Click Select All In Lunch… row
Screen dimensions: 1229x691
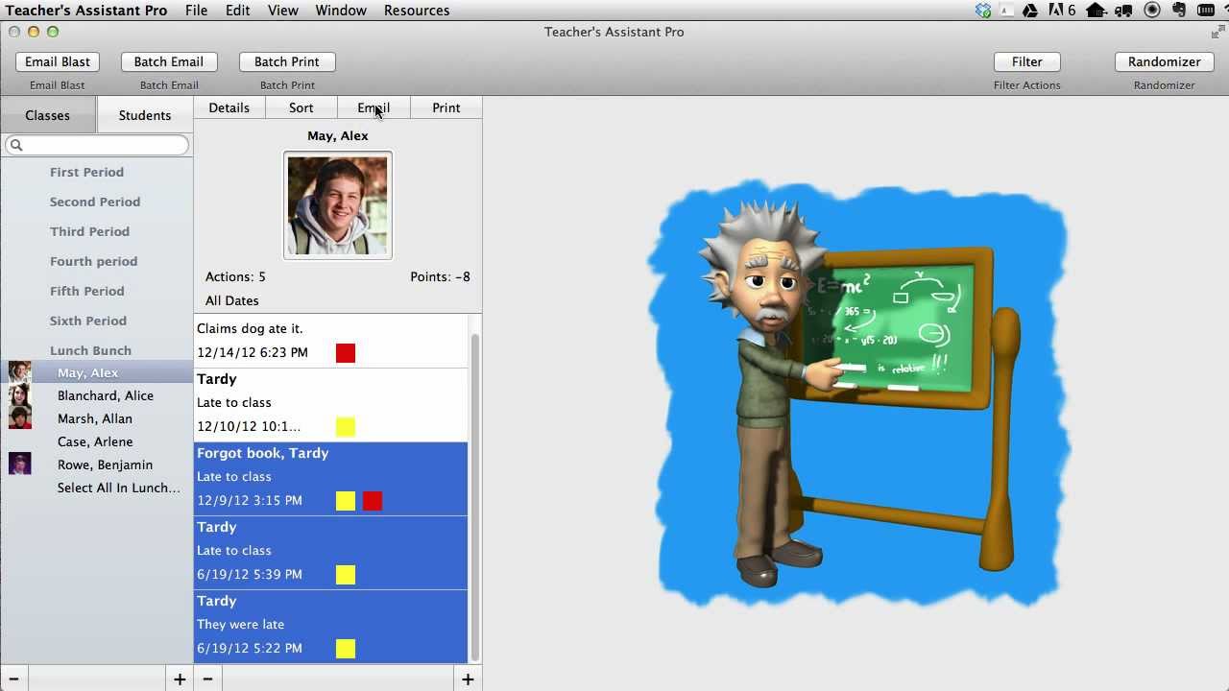(x=96, y=488)
